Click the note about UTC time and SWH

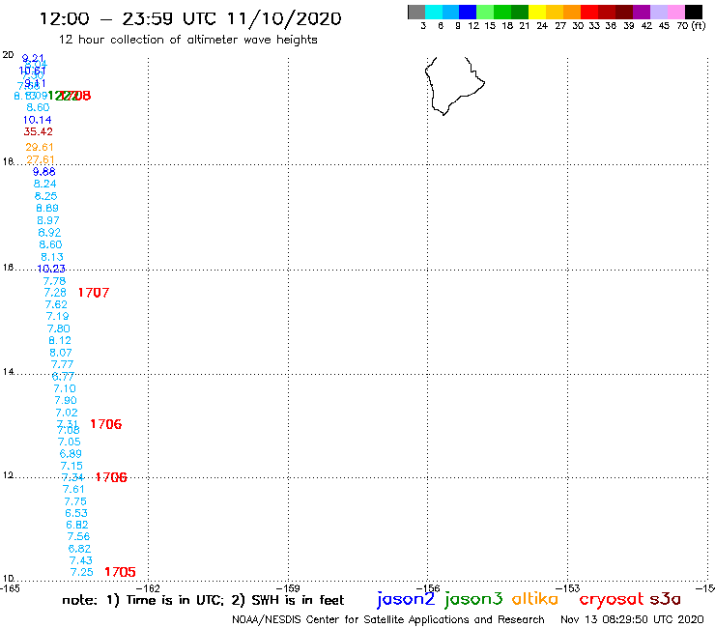203,600
